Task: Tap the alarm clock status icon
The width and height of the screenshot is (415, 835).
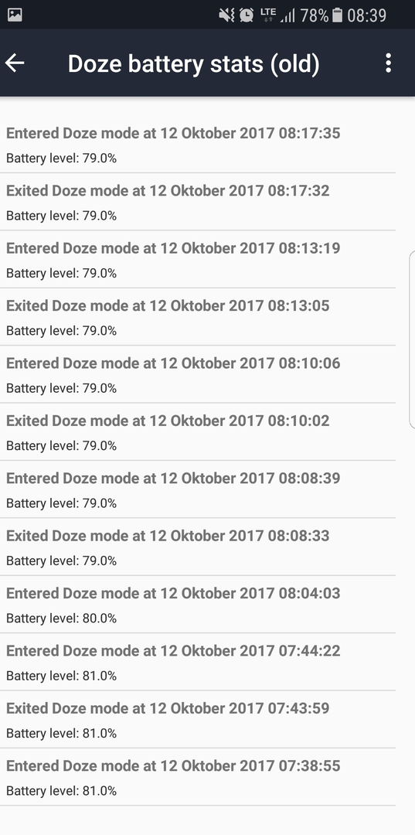Action: (247, 15)
